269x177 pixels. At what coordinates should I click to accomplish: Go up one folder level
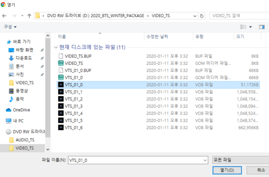click(x=30, y=16)
